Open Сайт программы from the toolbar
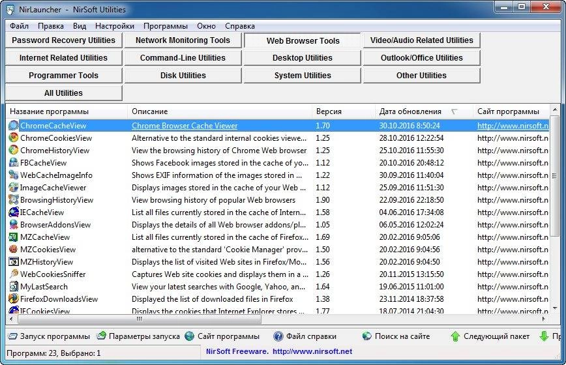 (222, 336)
